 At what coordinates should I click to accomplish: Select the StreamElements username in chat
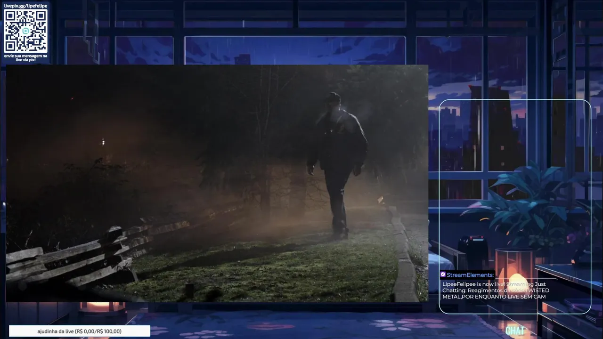470,275
